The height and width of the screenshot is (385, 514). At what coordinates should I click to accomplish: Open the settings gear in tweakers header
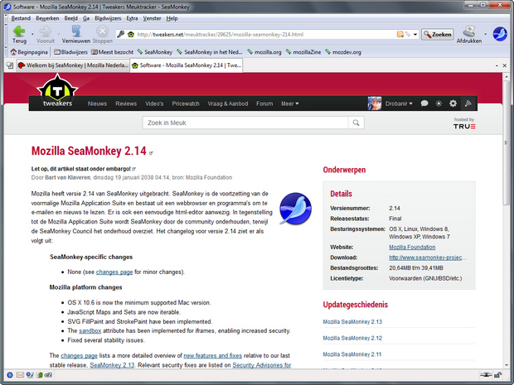[x=453, y=103]
